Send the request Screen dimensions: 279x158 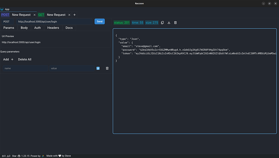click(x=99, y=21)
